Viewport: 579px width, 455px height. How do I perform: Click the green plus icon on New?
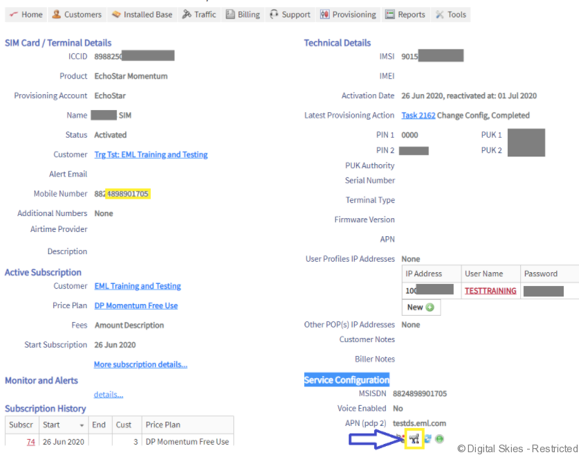coord(430,307)
